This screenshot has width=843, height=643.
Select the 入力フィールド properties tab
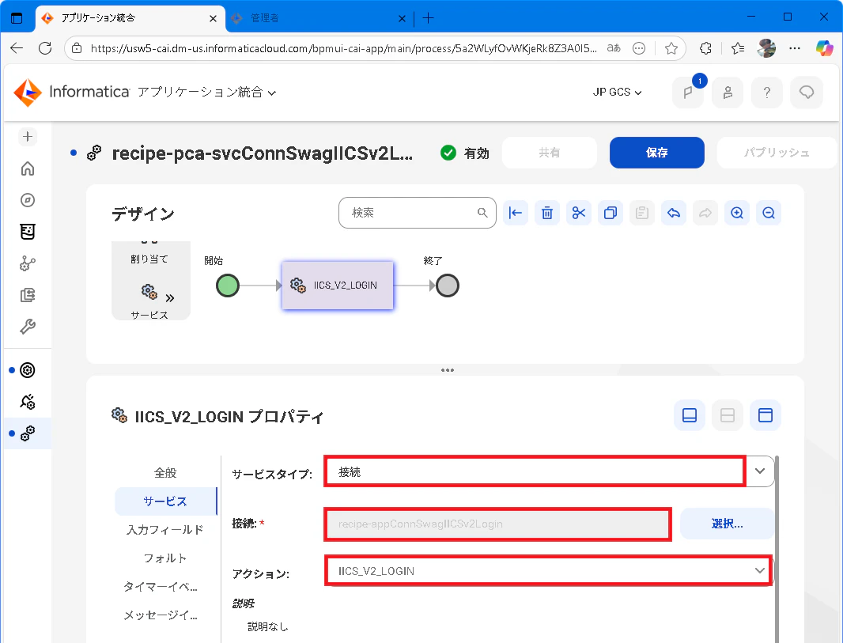pos(165,530)
